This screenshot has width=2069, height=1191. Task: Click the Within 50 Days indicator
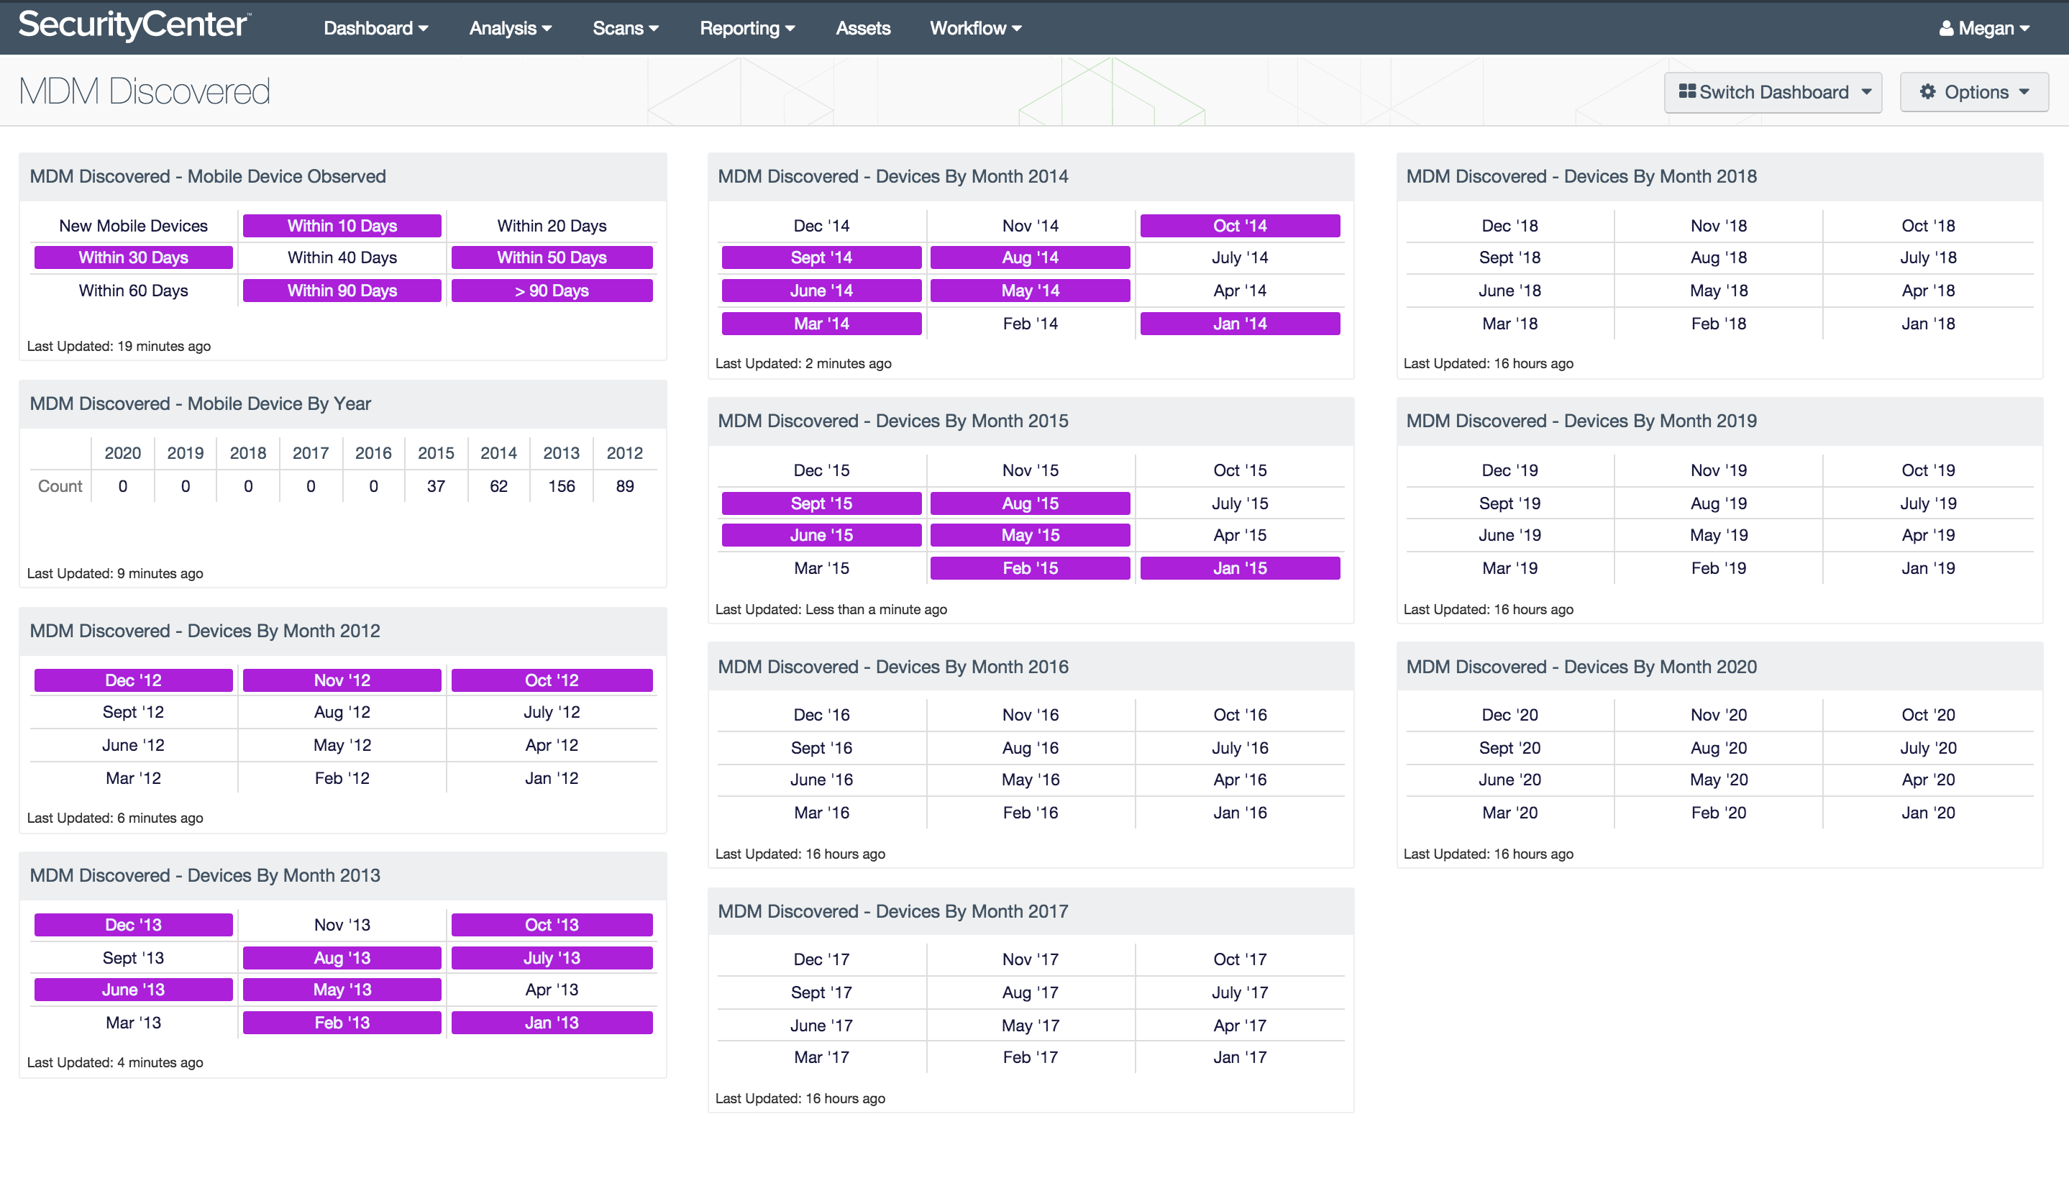(x=552, y=257)
